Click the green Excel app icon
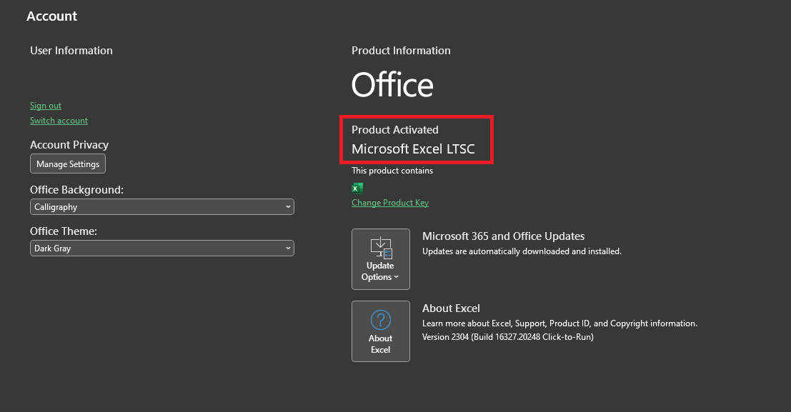 (x=357, y=188)
